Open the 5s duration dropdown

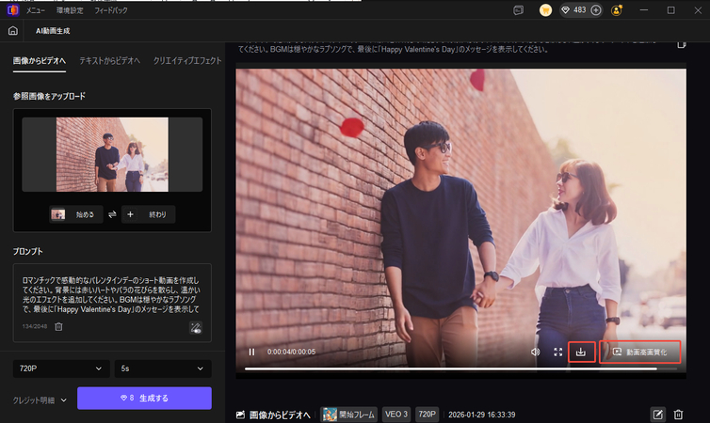click(163, 368)
